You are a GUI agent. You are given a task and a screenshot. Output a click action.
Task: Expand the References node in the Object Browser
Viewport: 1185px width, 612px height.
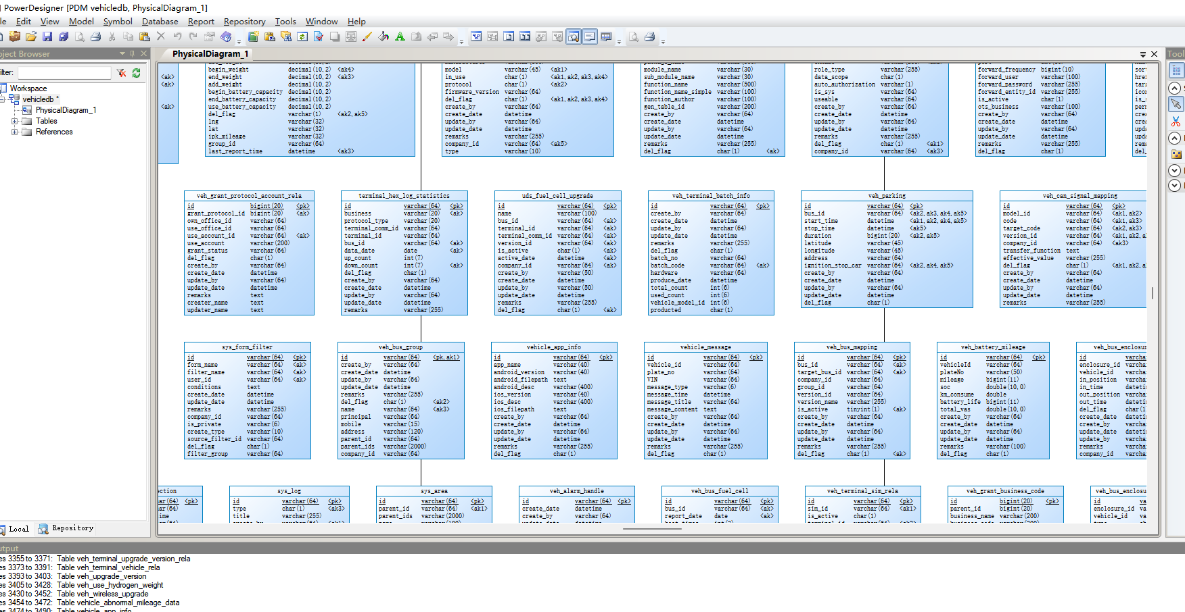click(16, 132)
